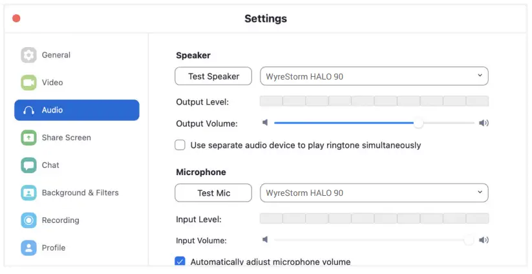
Task: Click the Input Volume slider handle
Action: point(469,240)
